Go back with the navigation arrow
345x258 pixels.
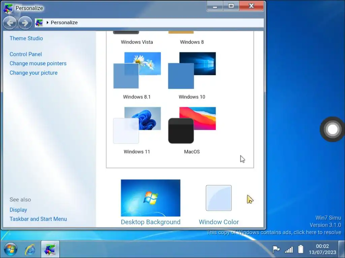10,23
